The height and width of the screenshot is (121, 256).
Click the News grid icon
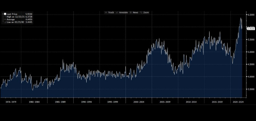[131, 12]
